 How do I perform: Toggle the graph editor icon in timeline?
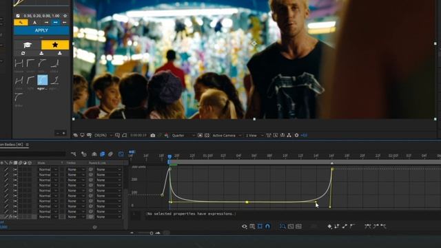tap(121, 154)
